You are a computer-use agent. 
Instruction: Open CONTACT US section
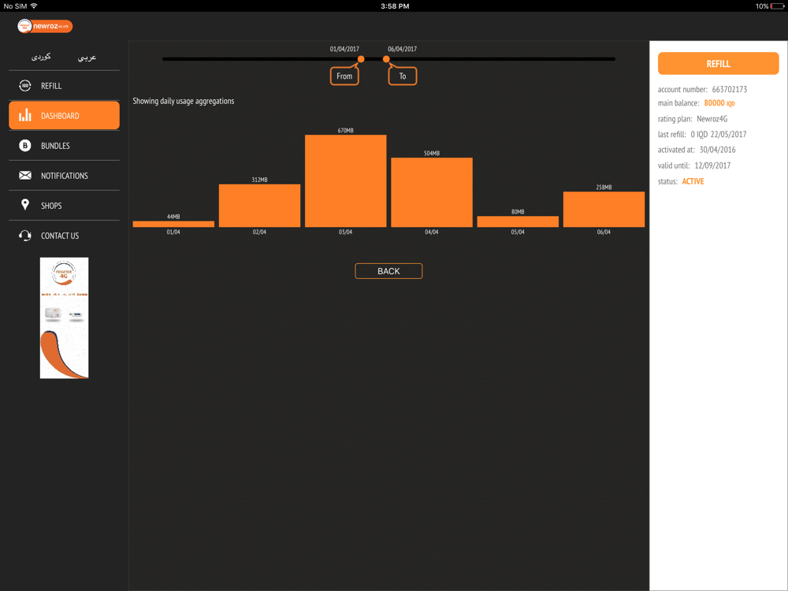point(65,236)
